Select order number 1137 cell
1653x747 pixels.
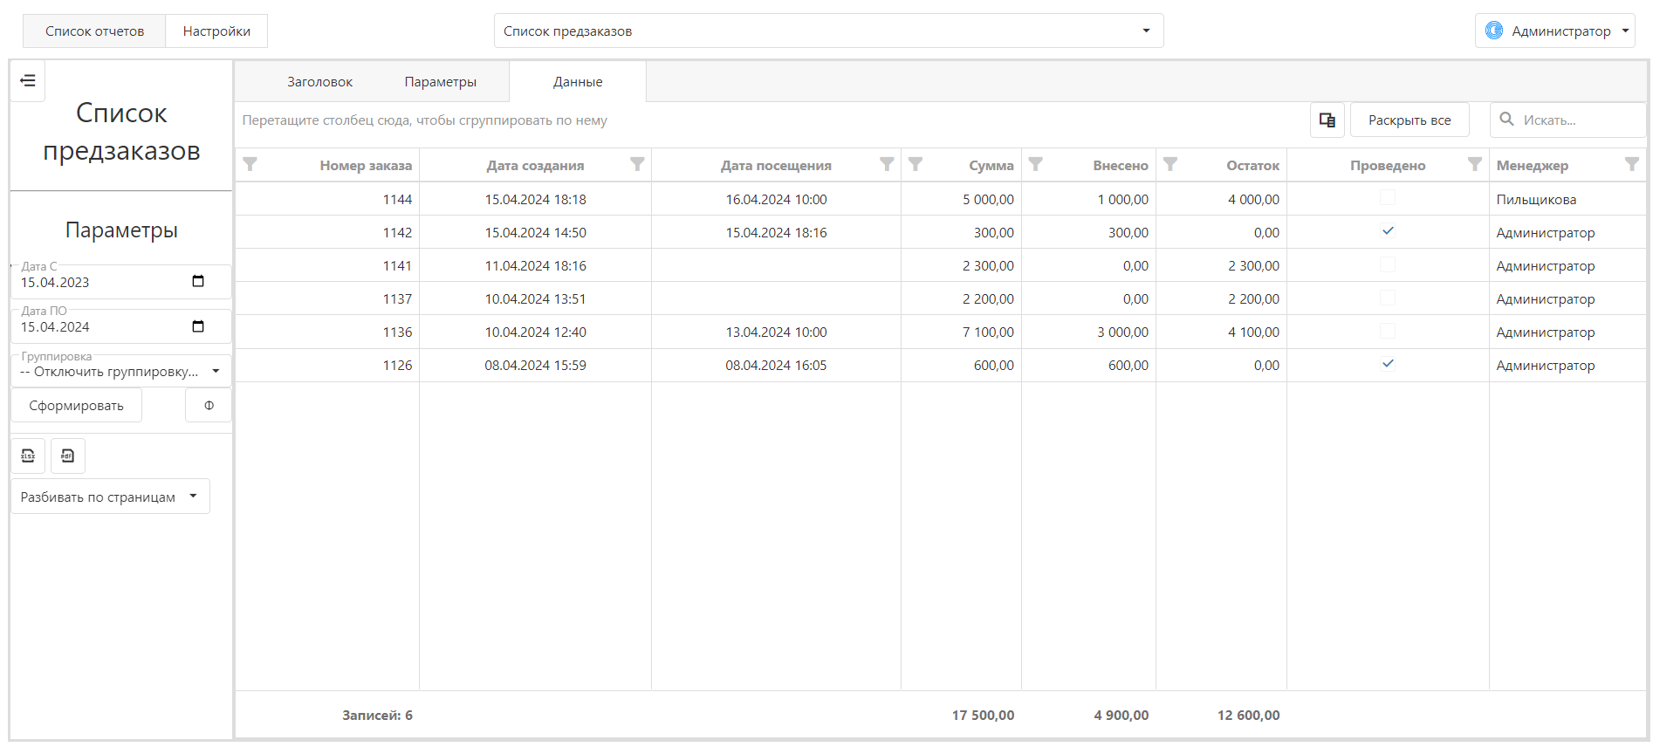point(327,298)
